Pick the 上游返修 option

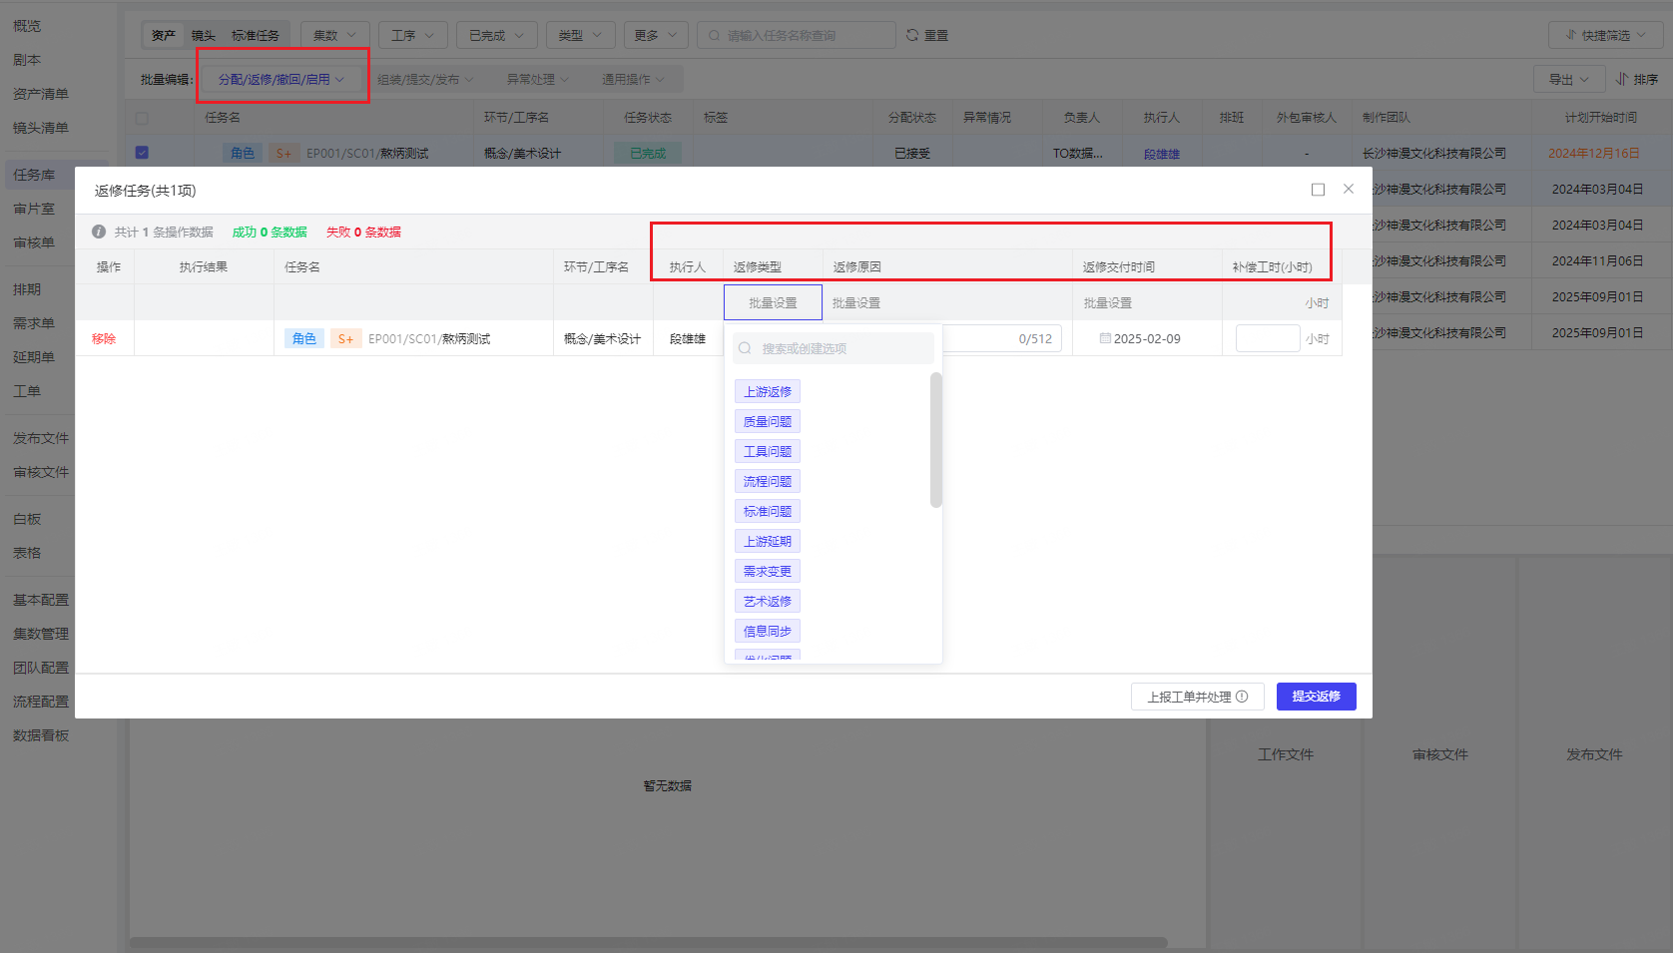tap(768, 392)
